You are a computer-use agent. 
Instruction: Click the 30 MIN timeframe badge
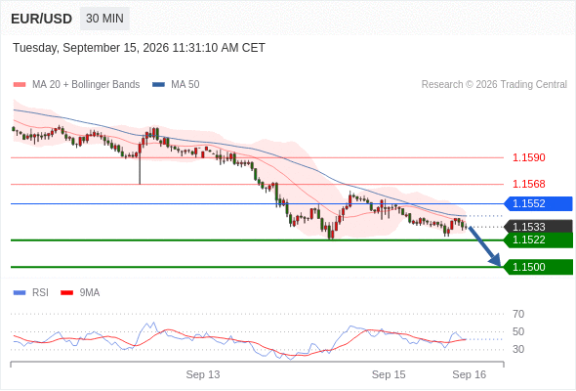point(104,18)
